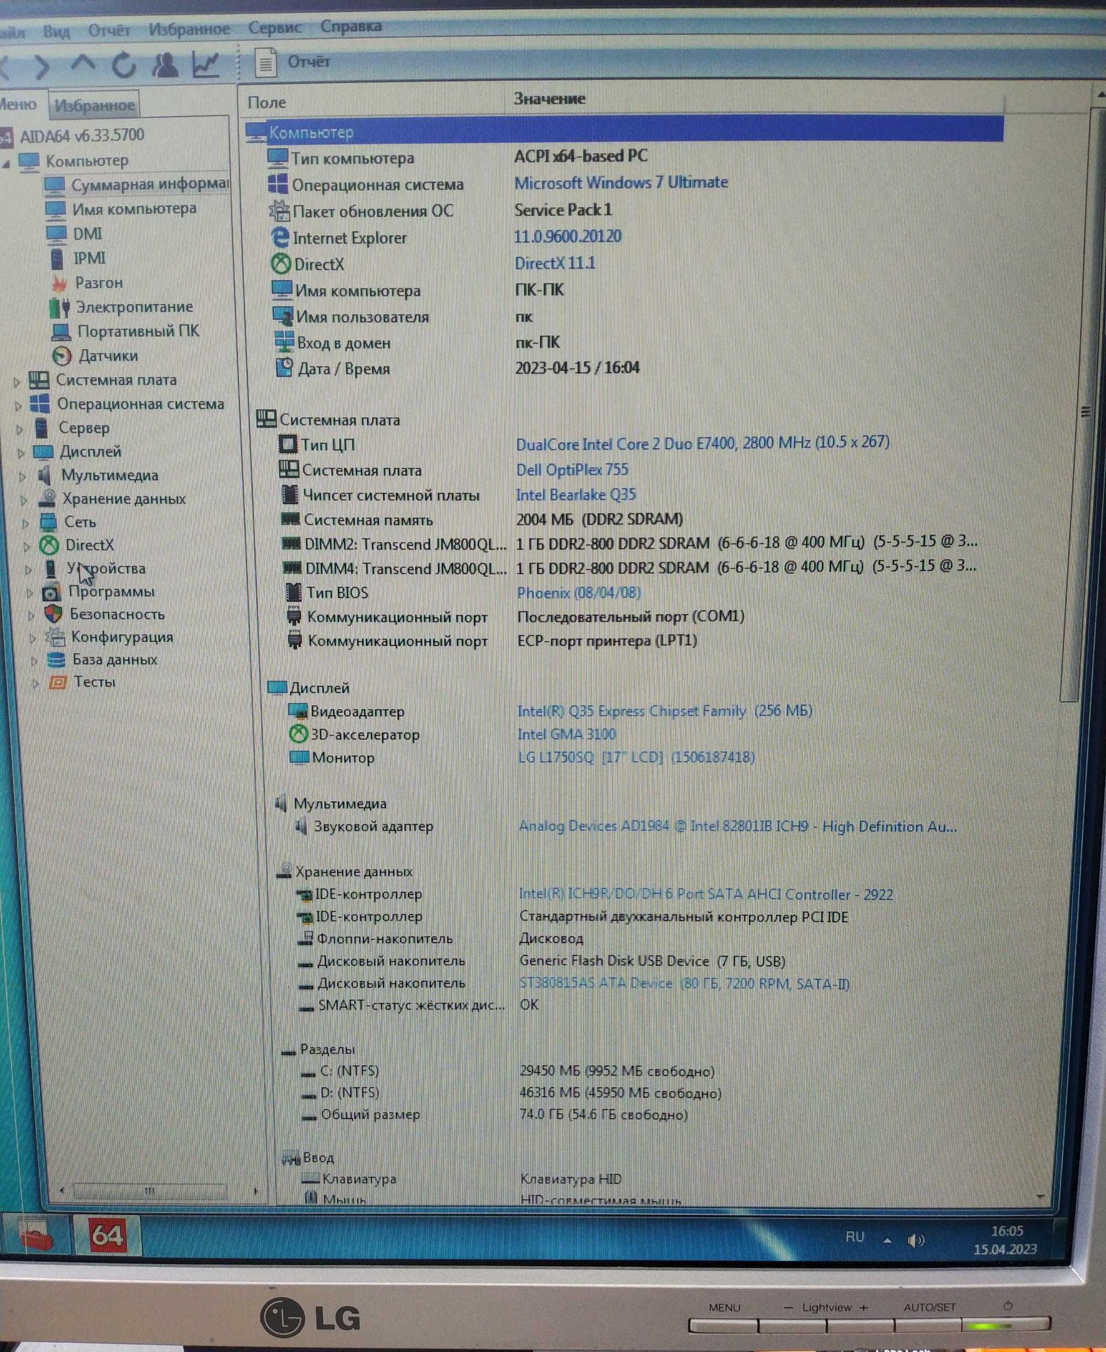Click the Тесты tree icon
The height and width of the screenshot is (1352, 1106).
58,683
